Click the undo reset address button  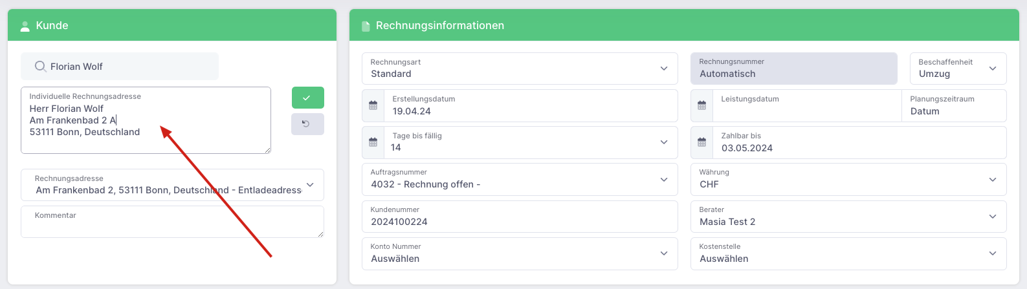click(x=307, y=124)
